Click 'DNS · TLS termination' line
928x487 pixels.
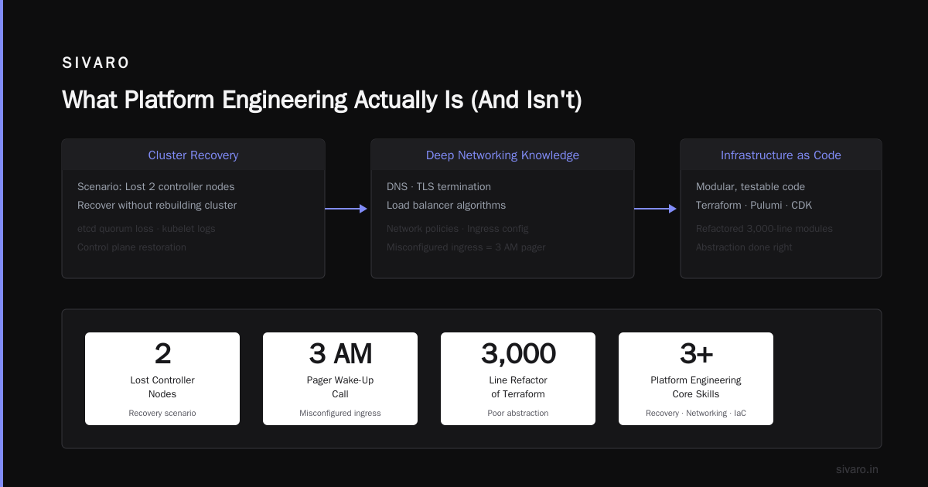[438, 186]
